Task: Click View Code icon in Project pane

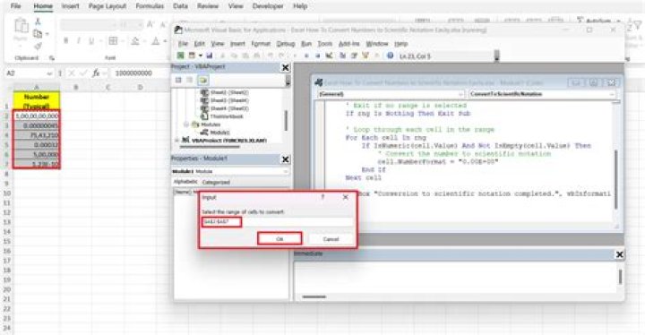Action: [178, 81]
